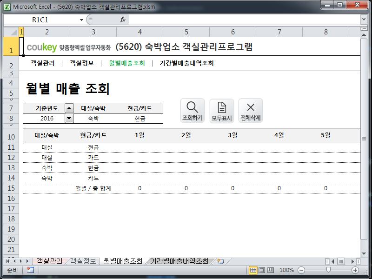Click 카드 cell in row 14
Viewport: 372px width, 279px height.
click(93, 178)
